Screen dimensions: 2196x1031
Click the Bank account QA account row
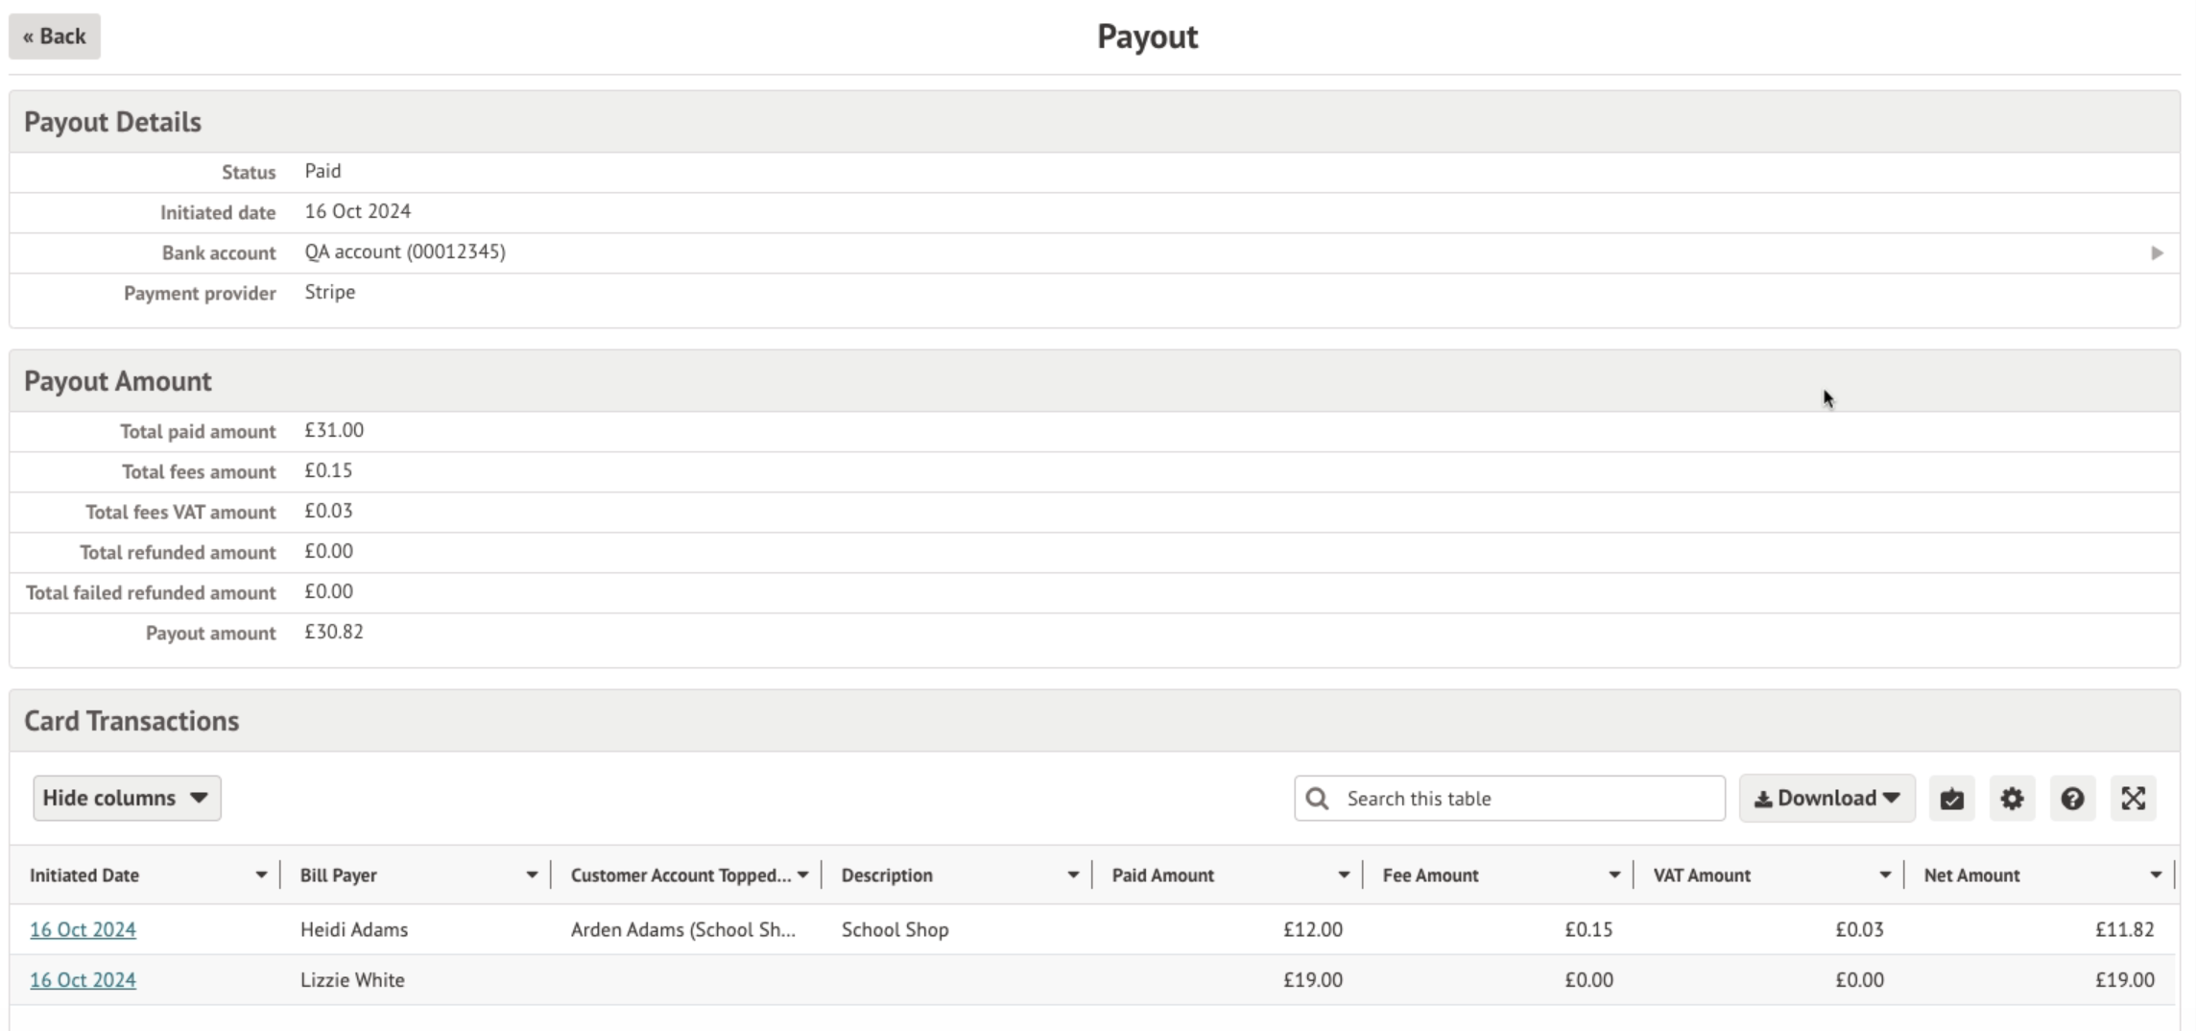pyautogui.click(x=405, y=252)
